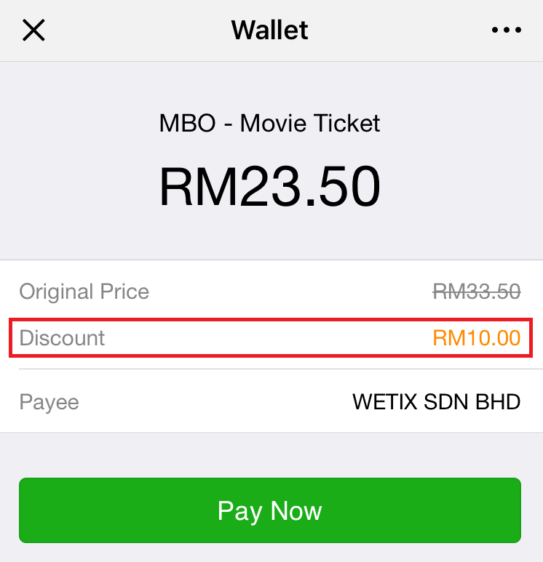Screen dimensions: 543x562
Task: Click header bar space between X and Wallet
Action: tap(138, 30)
